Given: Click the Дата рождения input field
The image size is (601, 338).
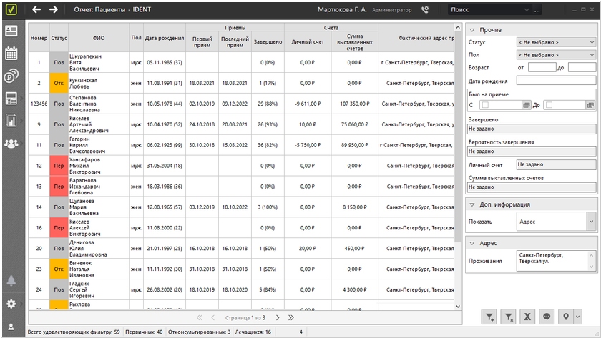Looking at the screenshot, I should [x=556, y=80].
